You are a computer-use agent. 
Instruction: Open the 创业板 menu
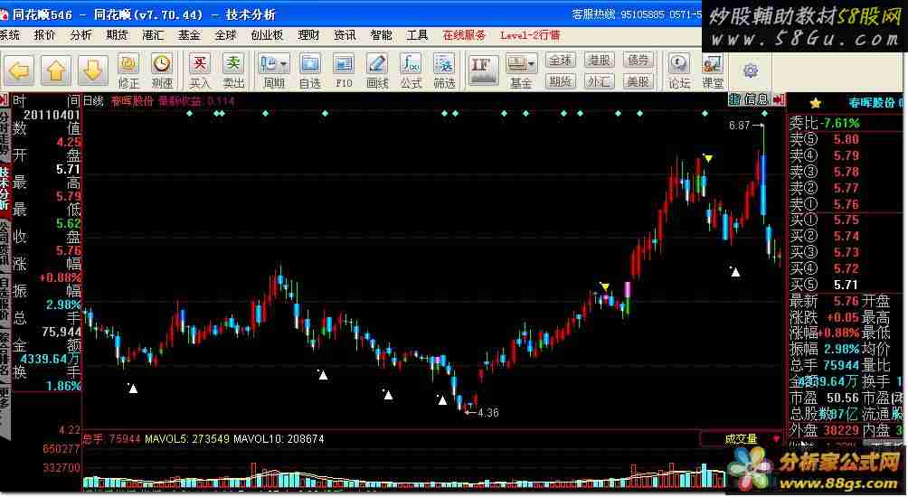coord(267,35)
